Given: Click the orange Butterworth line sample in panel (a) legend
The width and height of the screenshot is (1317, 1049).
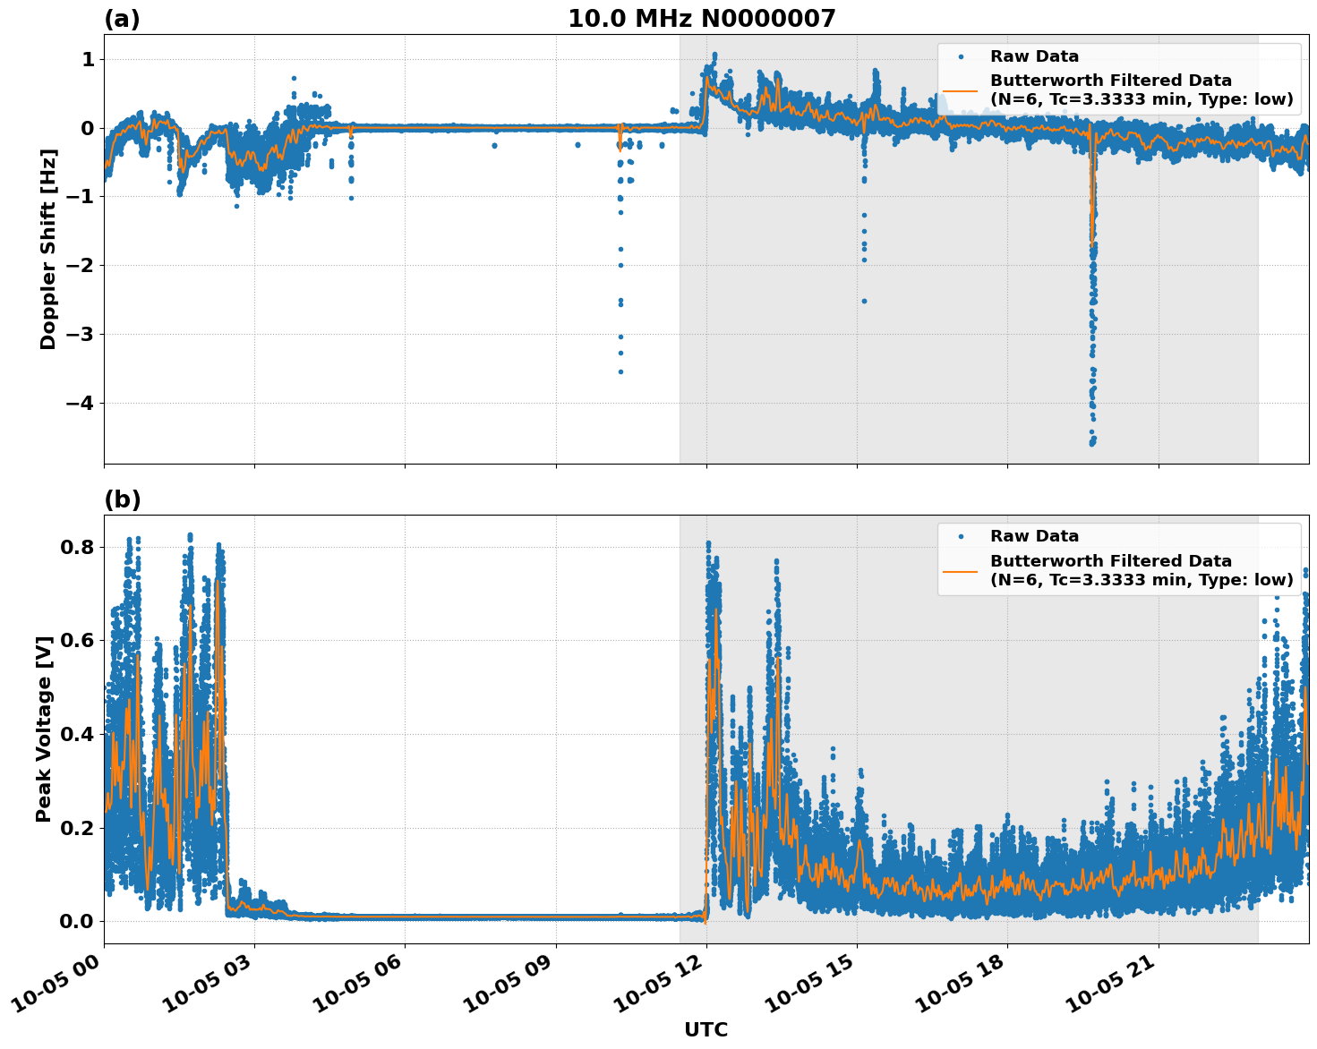Looking at the screenshot, I should click(961, 90).
